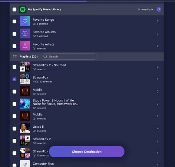Click the Favorite Artists title text
The height and width of the screenshot is (167, 175).
pyautogui.click(x=43, y=44)
